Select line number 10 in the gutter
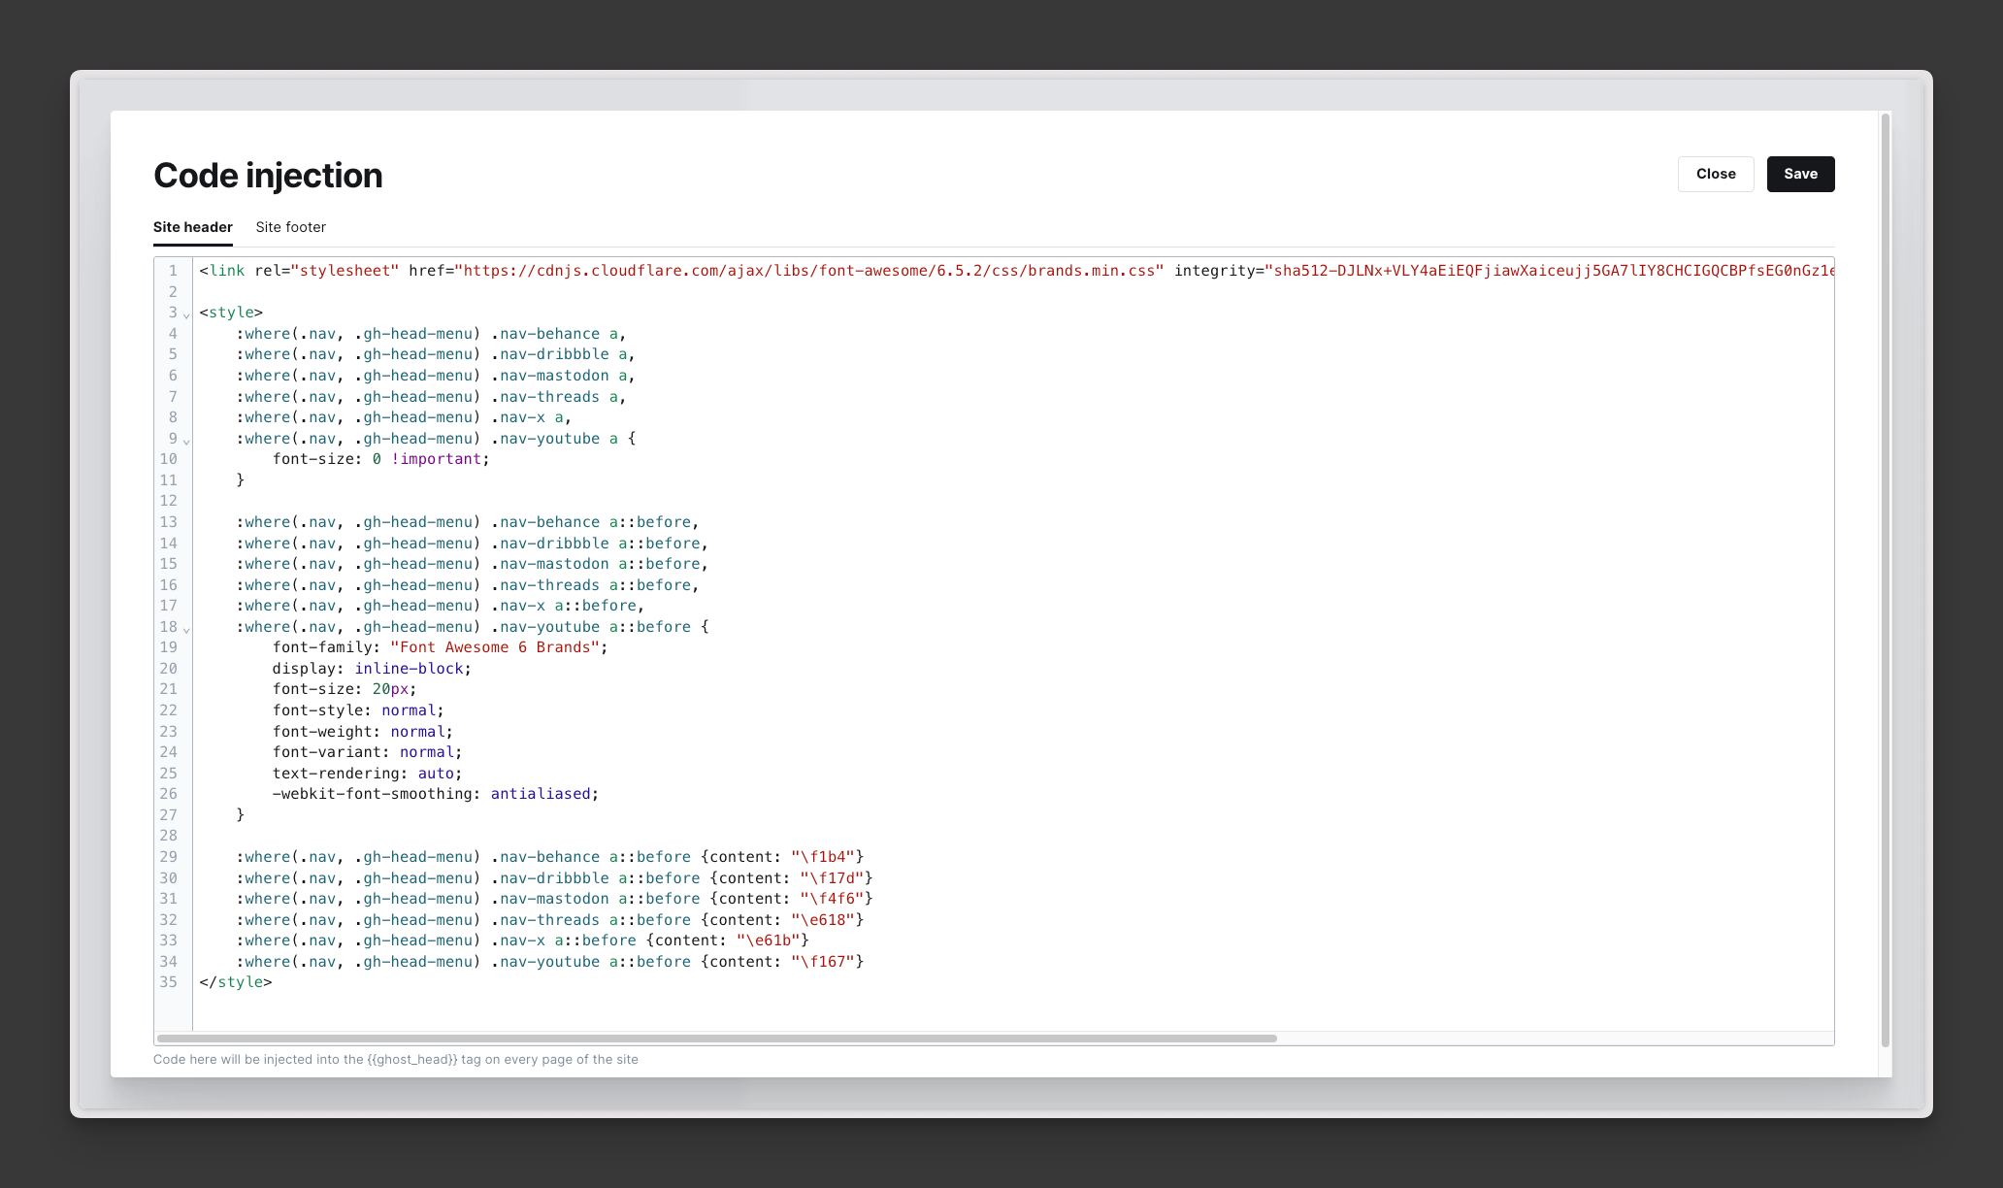2003x1188 pixels. (x=169, y=459)
